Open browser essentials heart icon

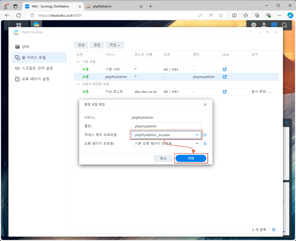tap(268, 15)
